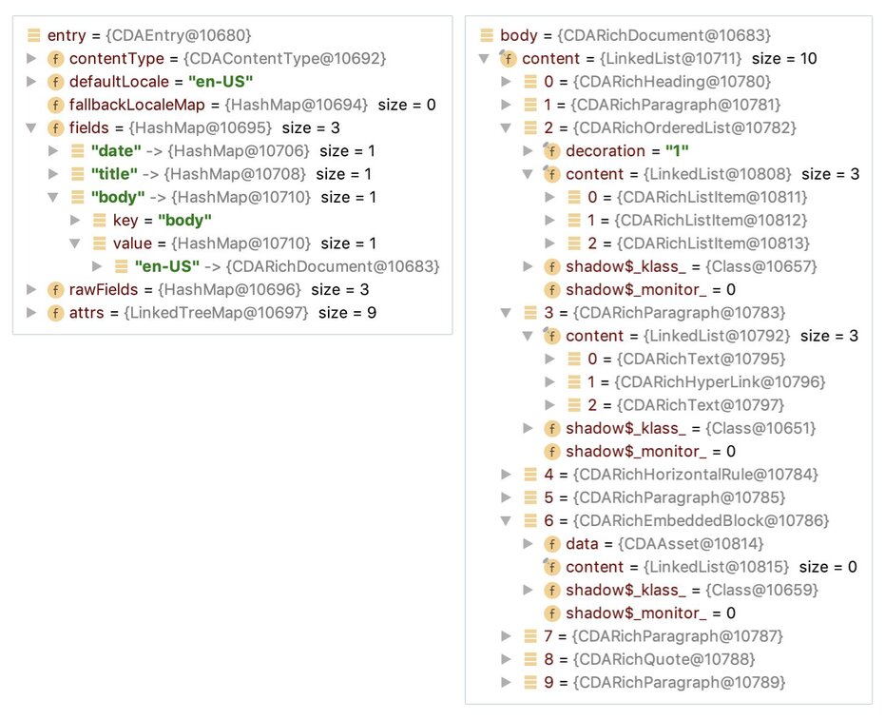The image size is (885, 720).
Task: Collapse the fields HashMap node
Action: pyautogui.click(x=31, y=127)
